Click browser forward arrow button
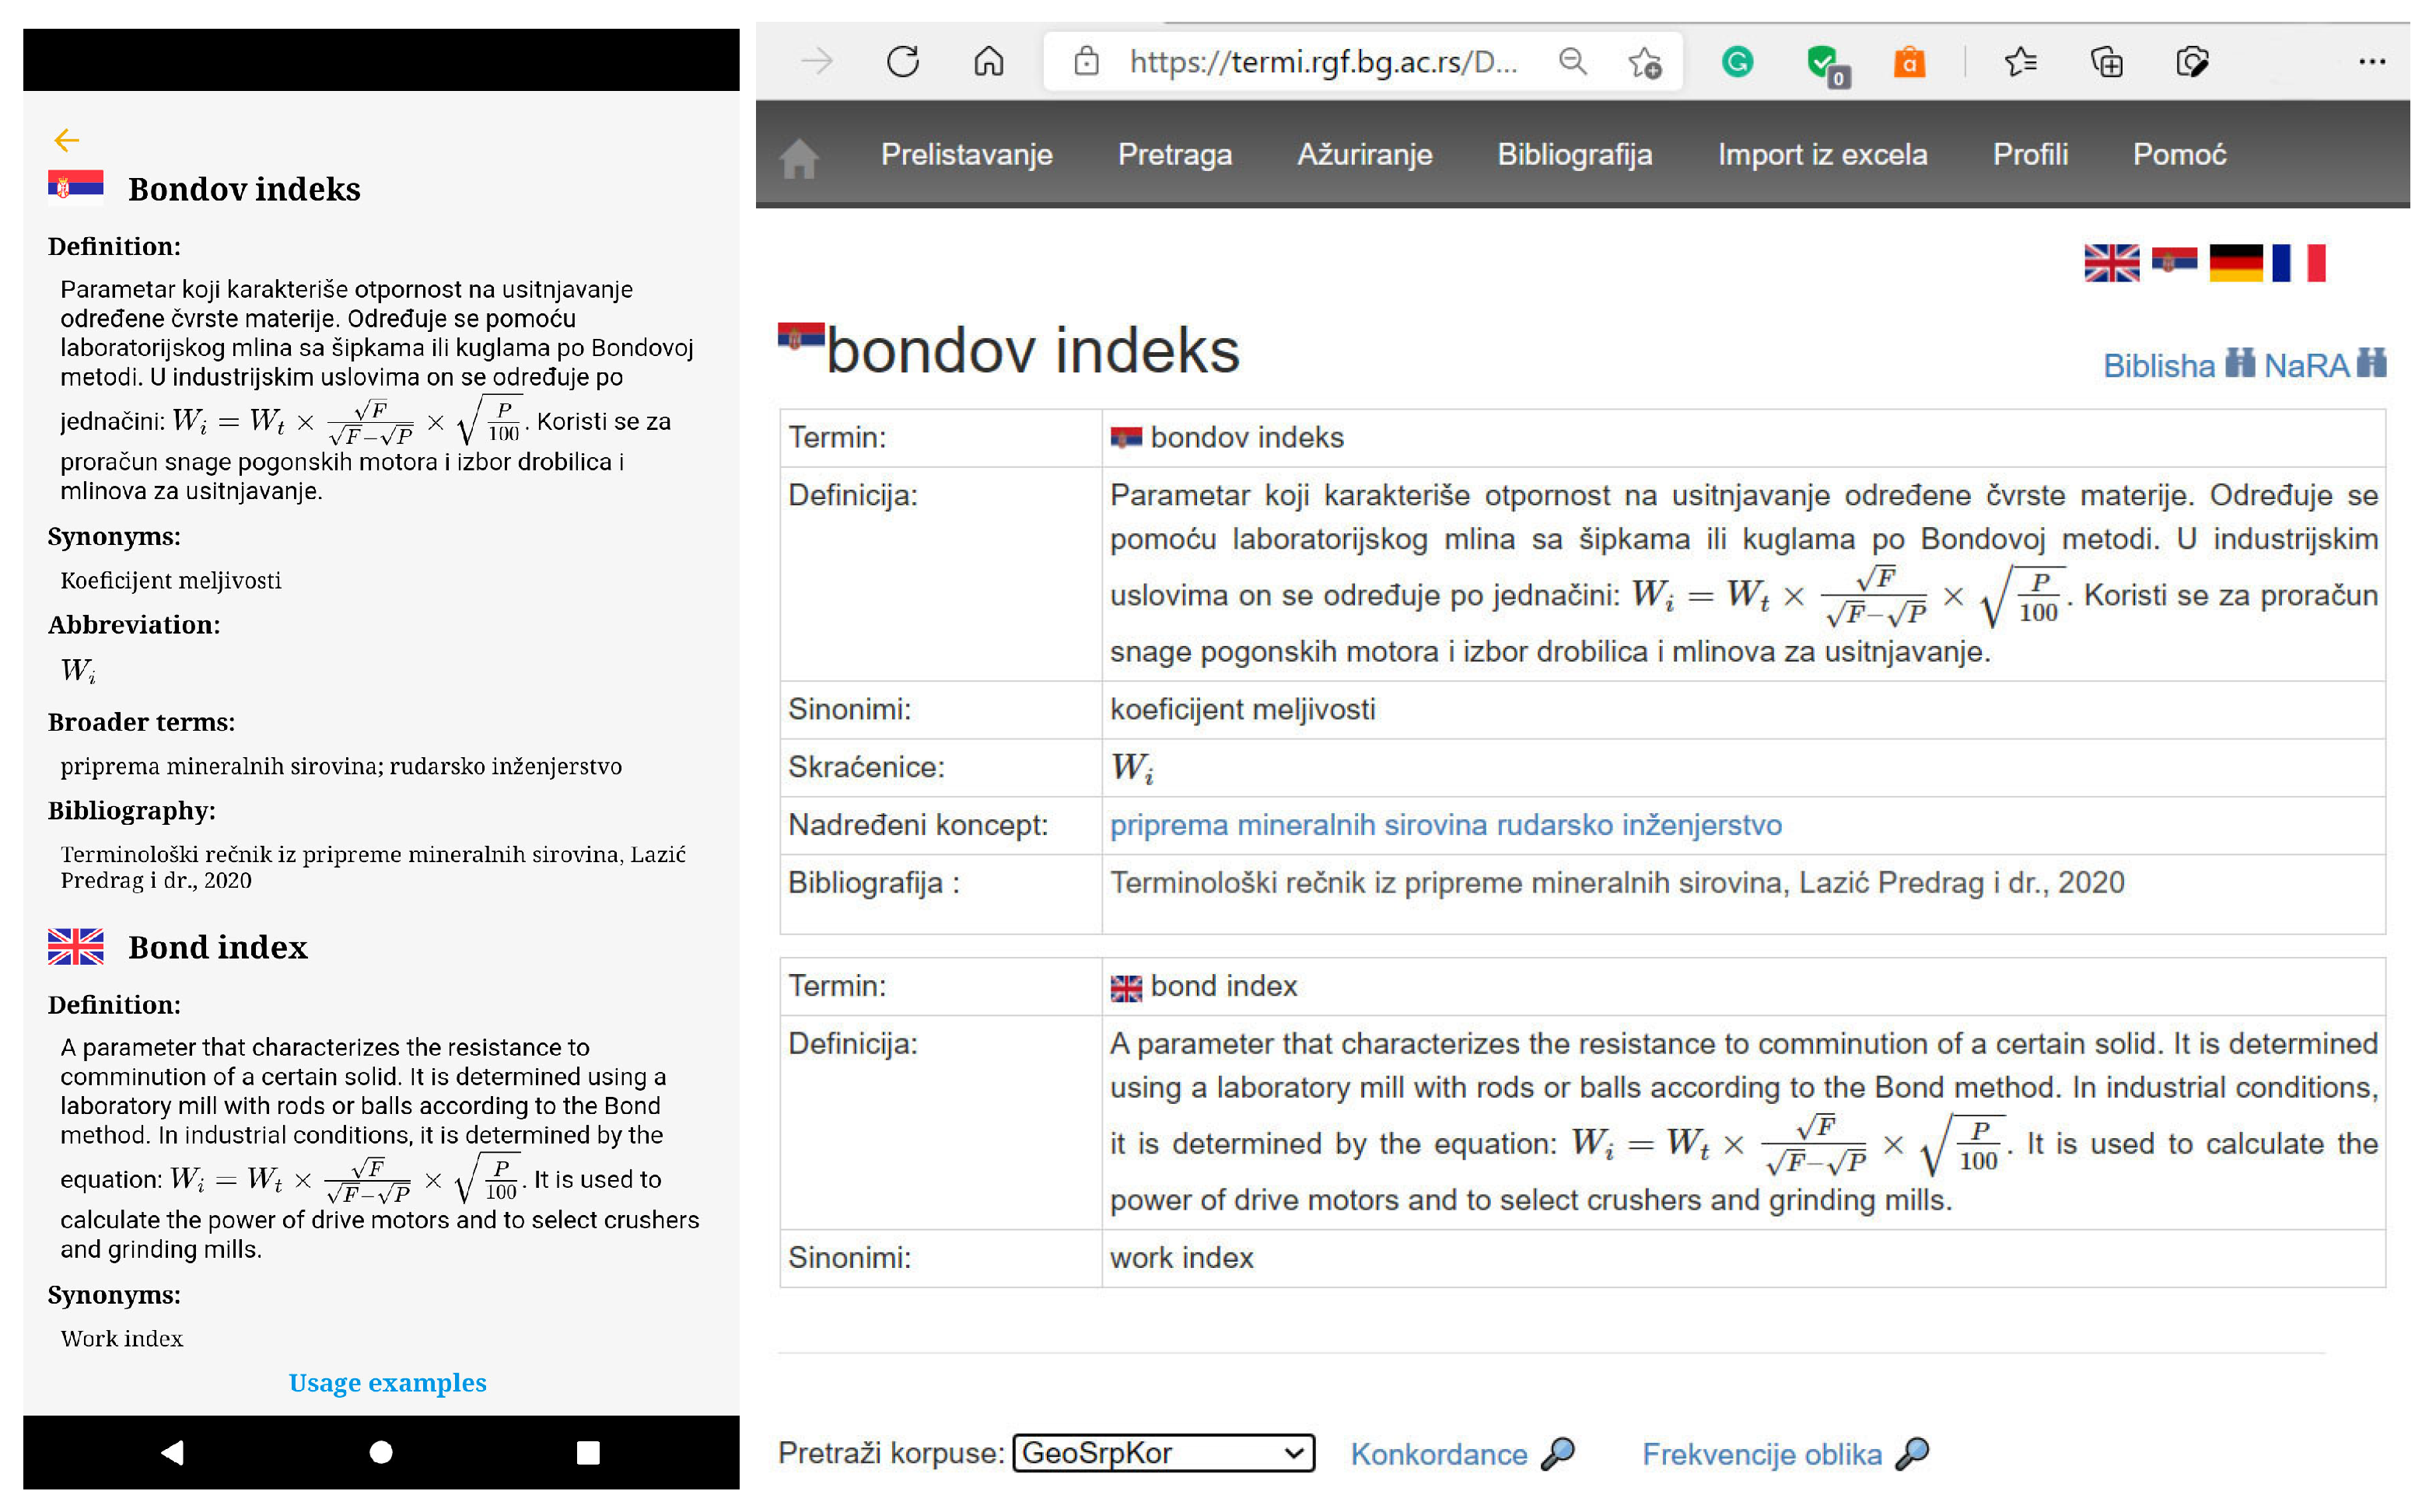The width and height of the screenshot is (2436, 1512). pos(817,62)
